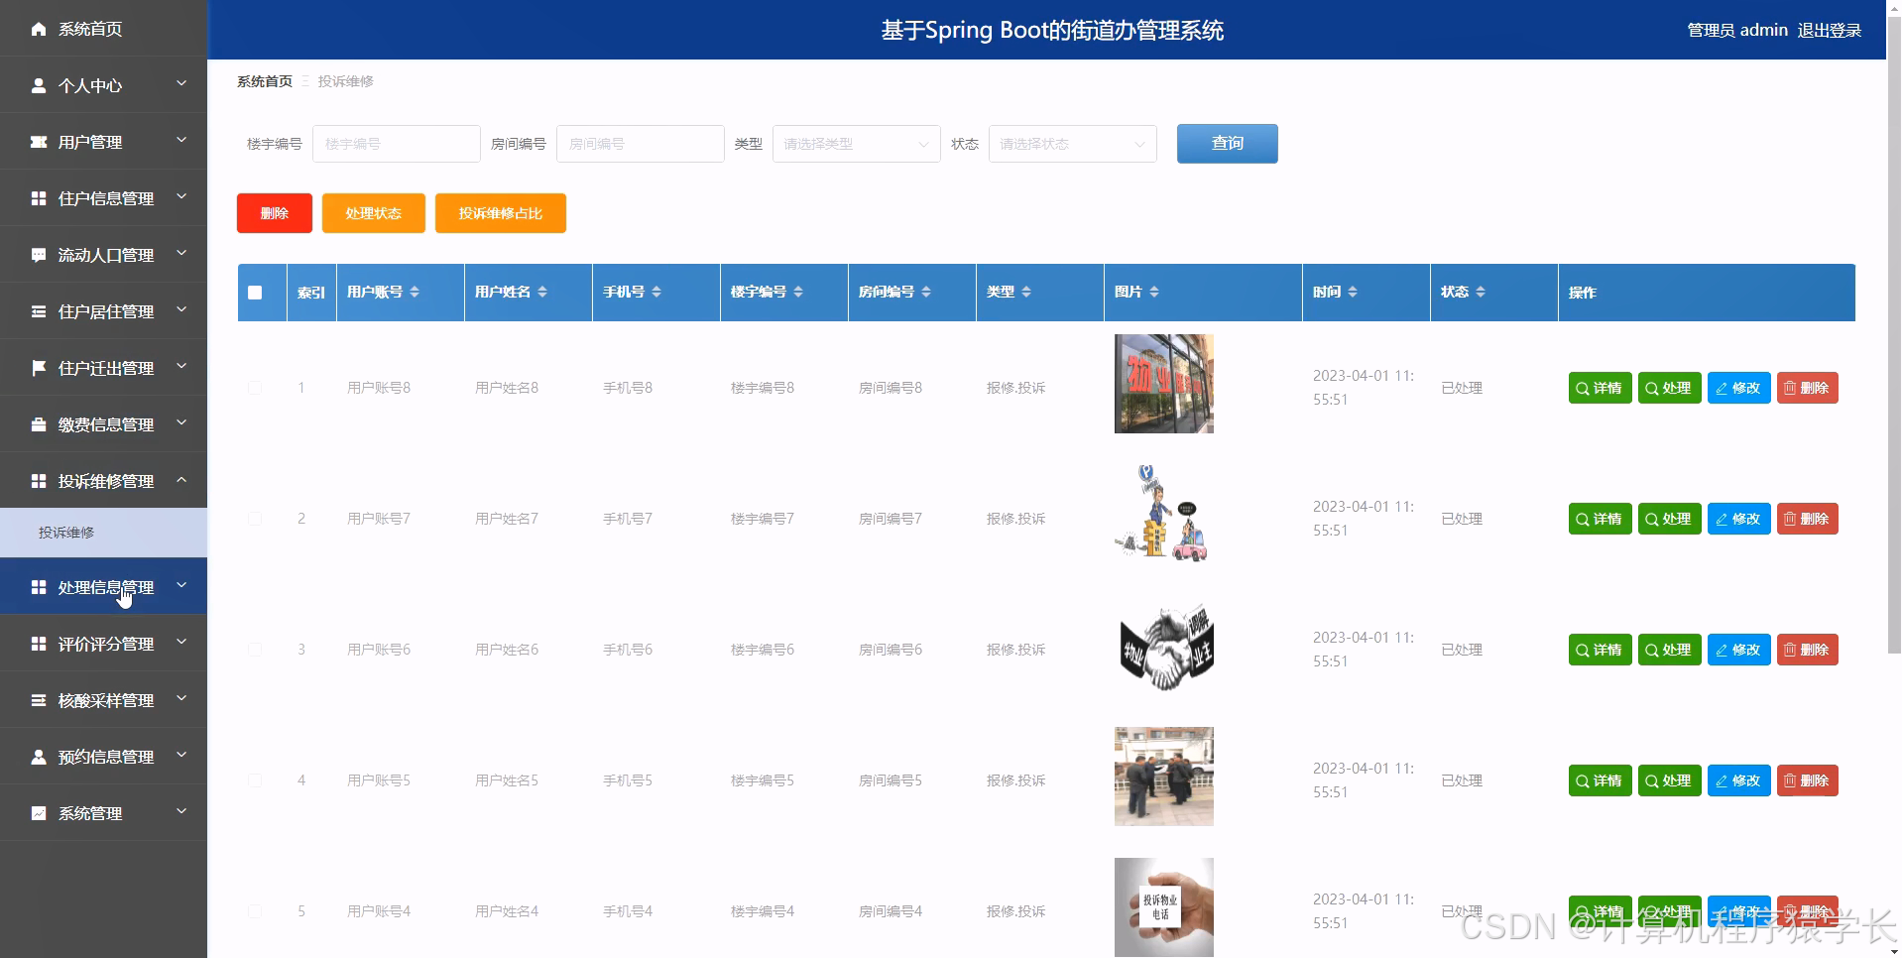1902x958 pixels.
Task: Check the checkbox for 用户账号8 row
Action: (x=254, y=388)
